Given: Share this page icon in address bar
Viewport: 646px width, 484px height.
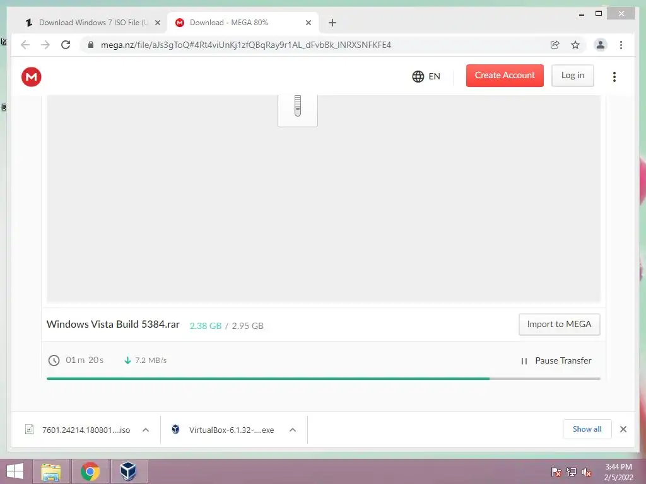Looking at the screenshot, I should (555, 45).
